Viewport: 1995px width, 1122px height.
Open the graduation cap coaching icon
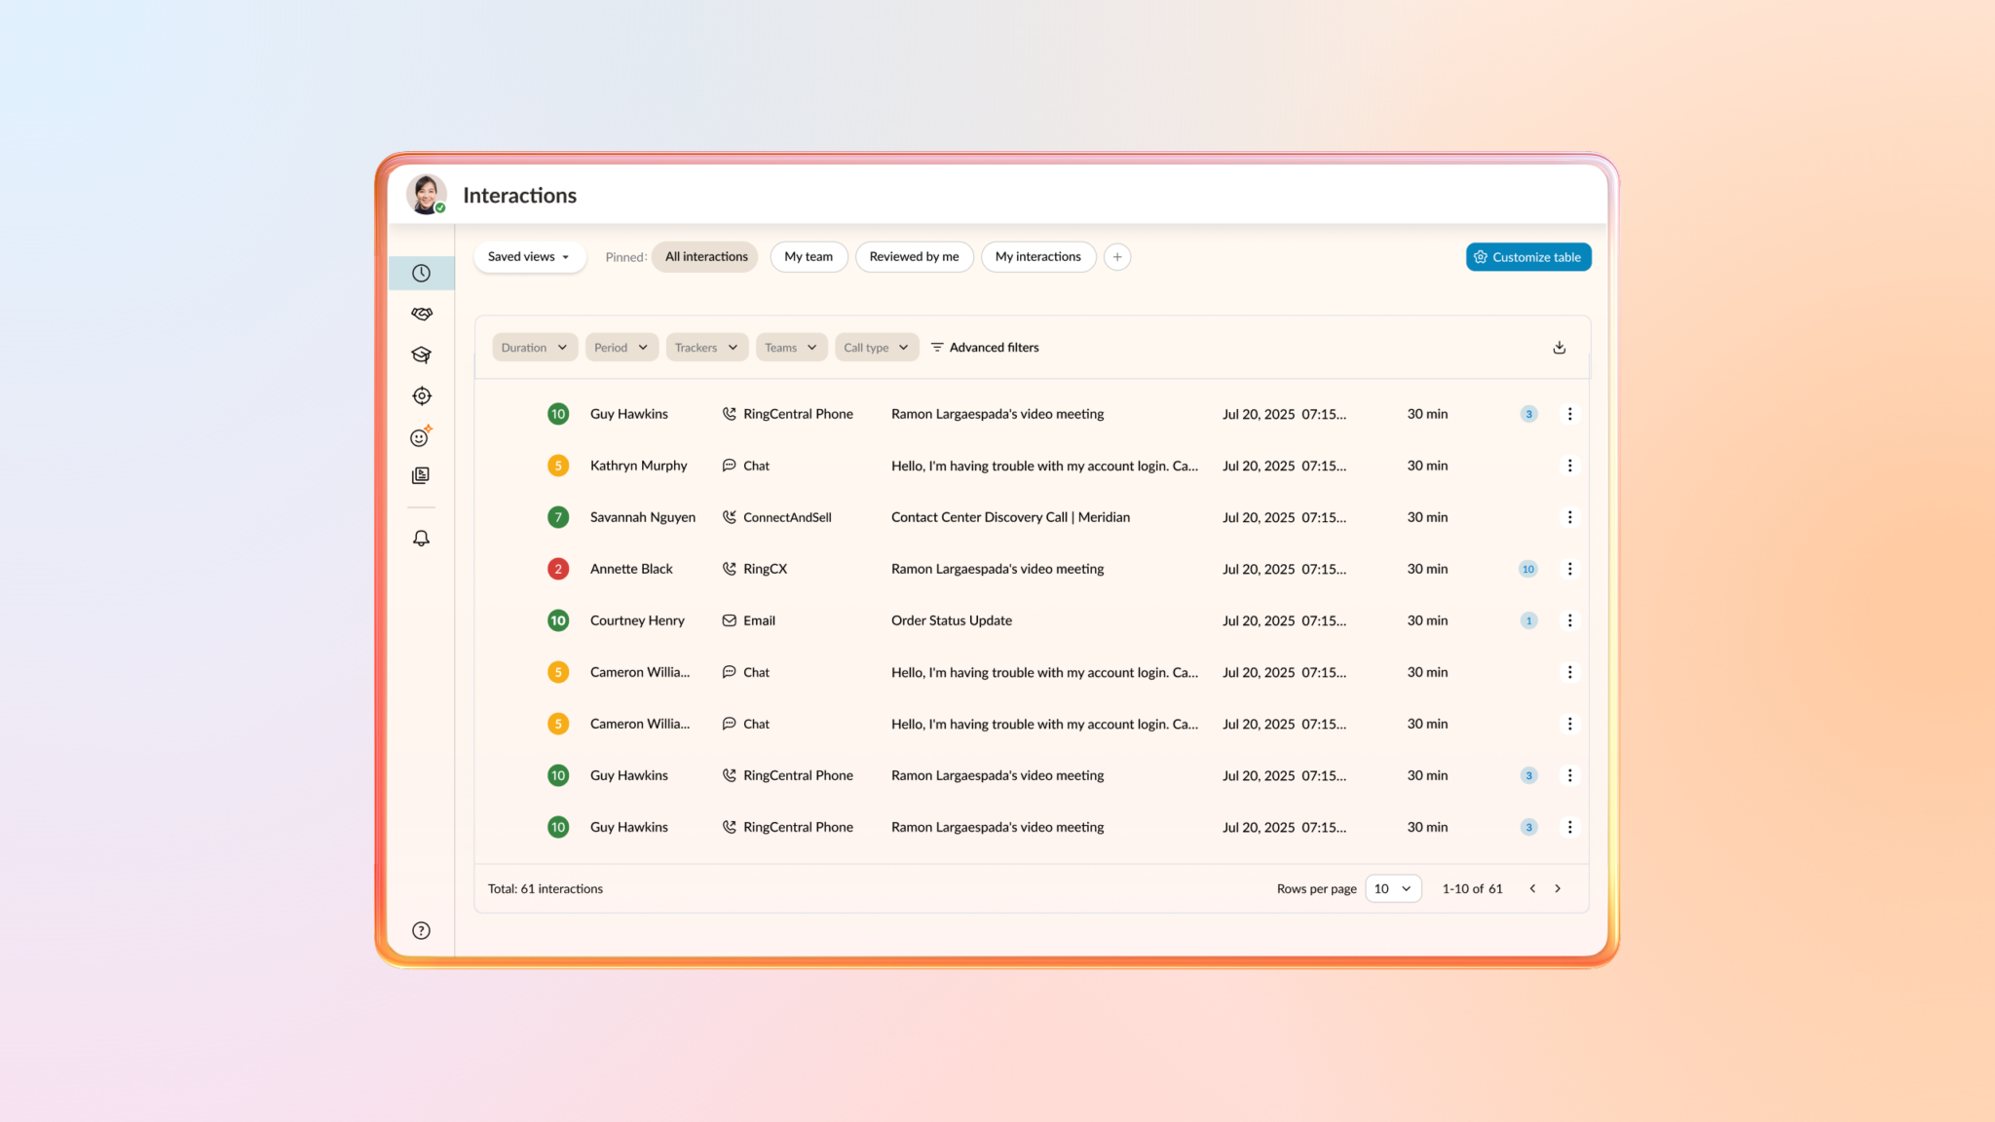point(421,355)
